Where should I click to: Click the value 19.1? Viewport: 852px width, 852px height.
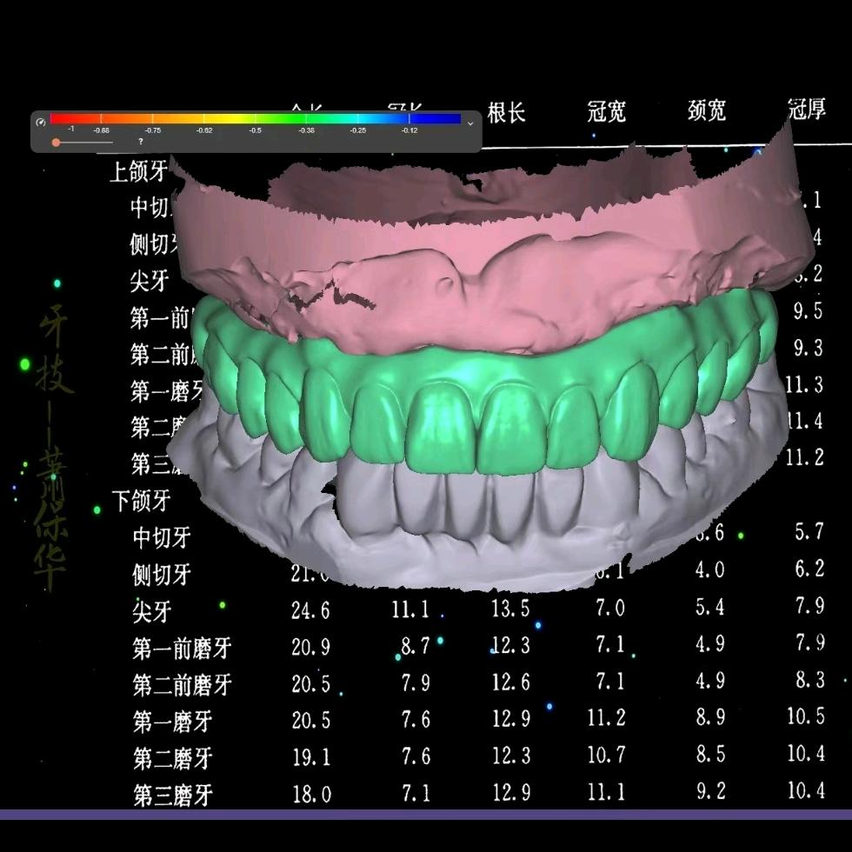tap(311, 757)
